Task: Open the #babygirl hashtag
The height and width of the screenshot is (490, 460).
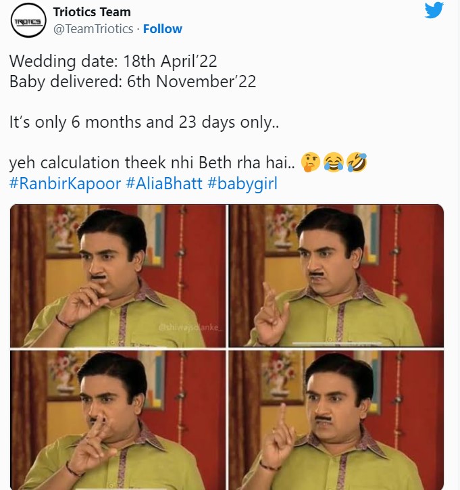Action: click(x=242, y=183)
